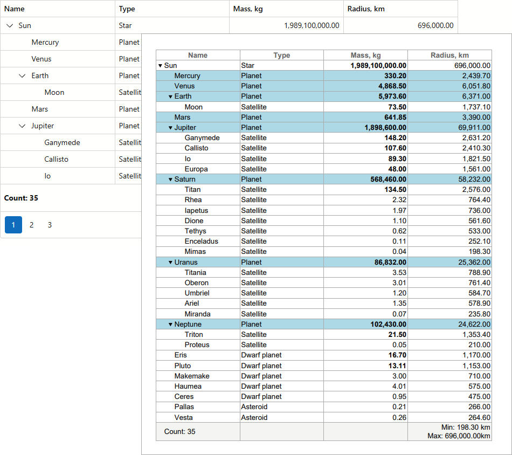Select the Ganymede row in tree grid
The image size is (512, 455).
click(62, 143)
